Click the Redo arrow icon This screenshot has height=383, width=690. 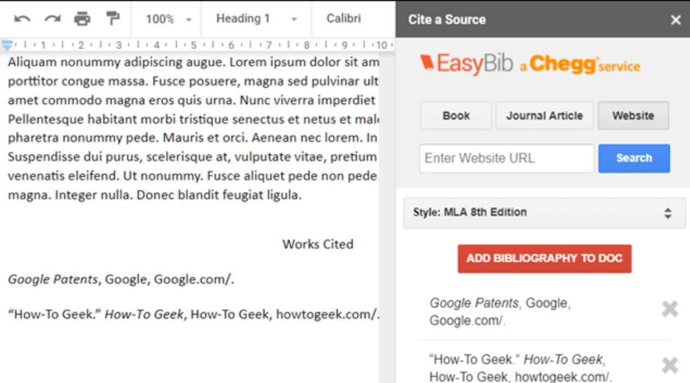pyautogui.click(x=53, y=19)
